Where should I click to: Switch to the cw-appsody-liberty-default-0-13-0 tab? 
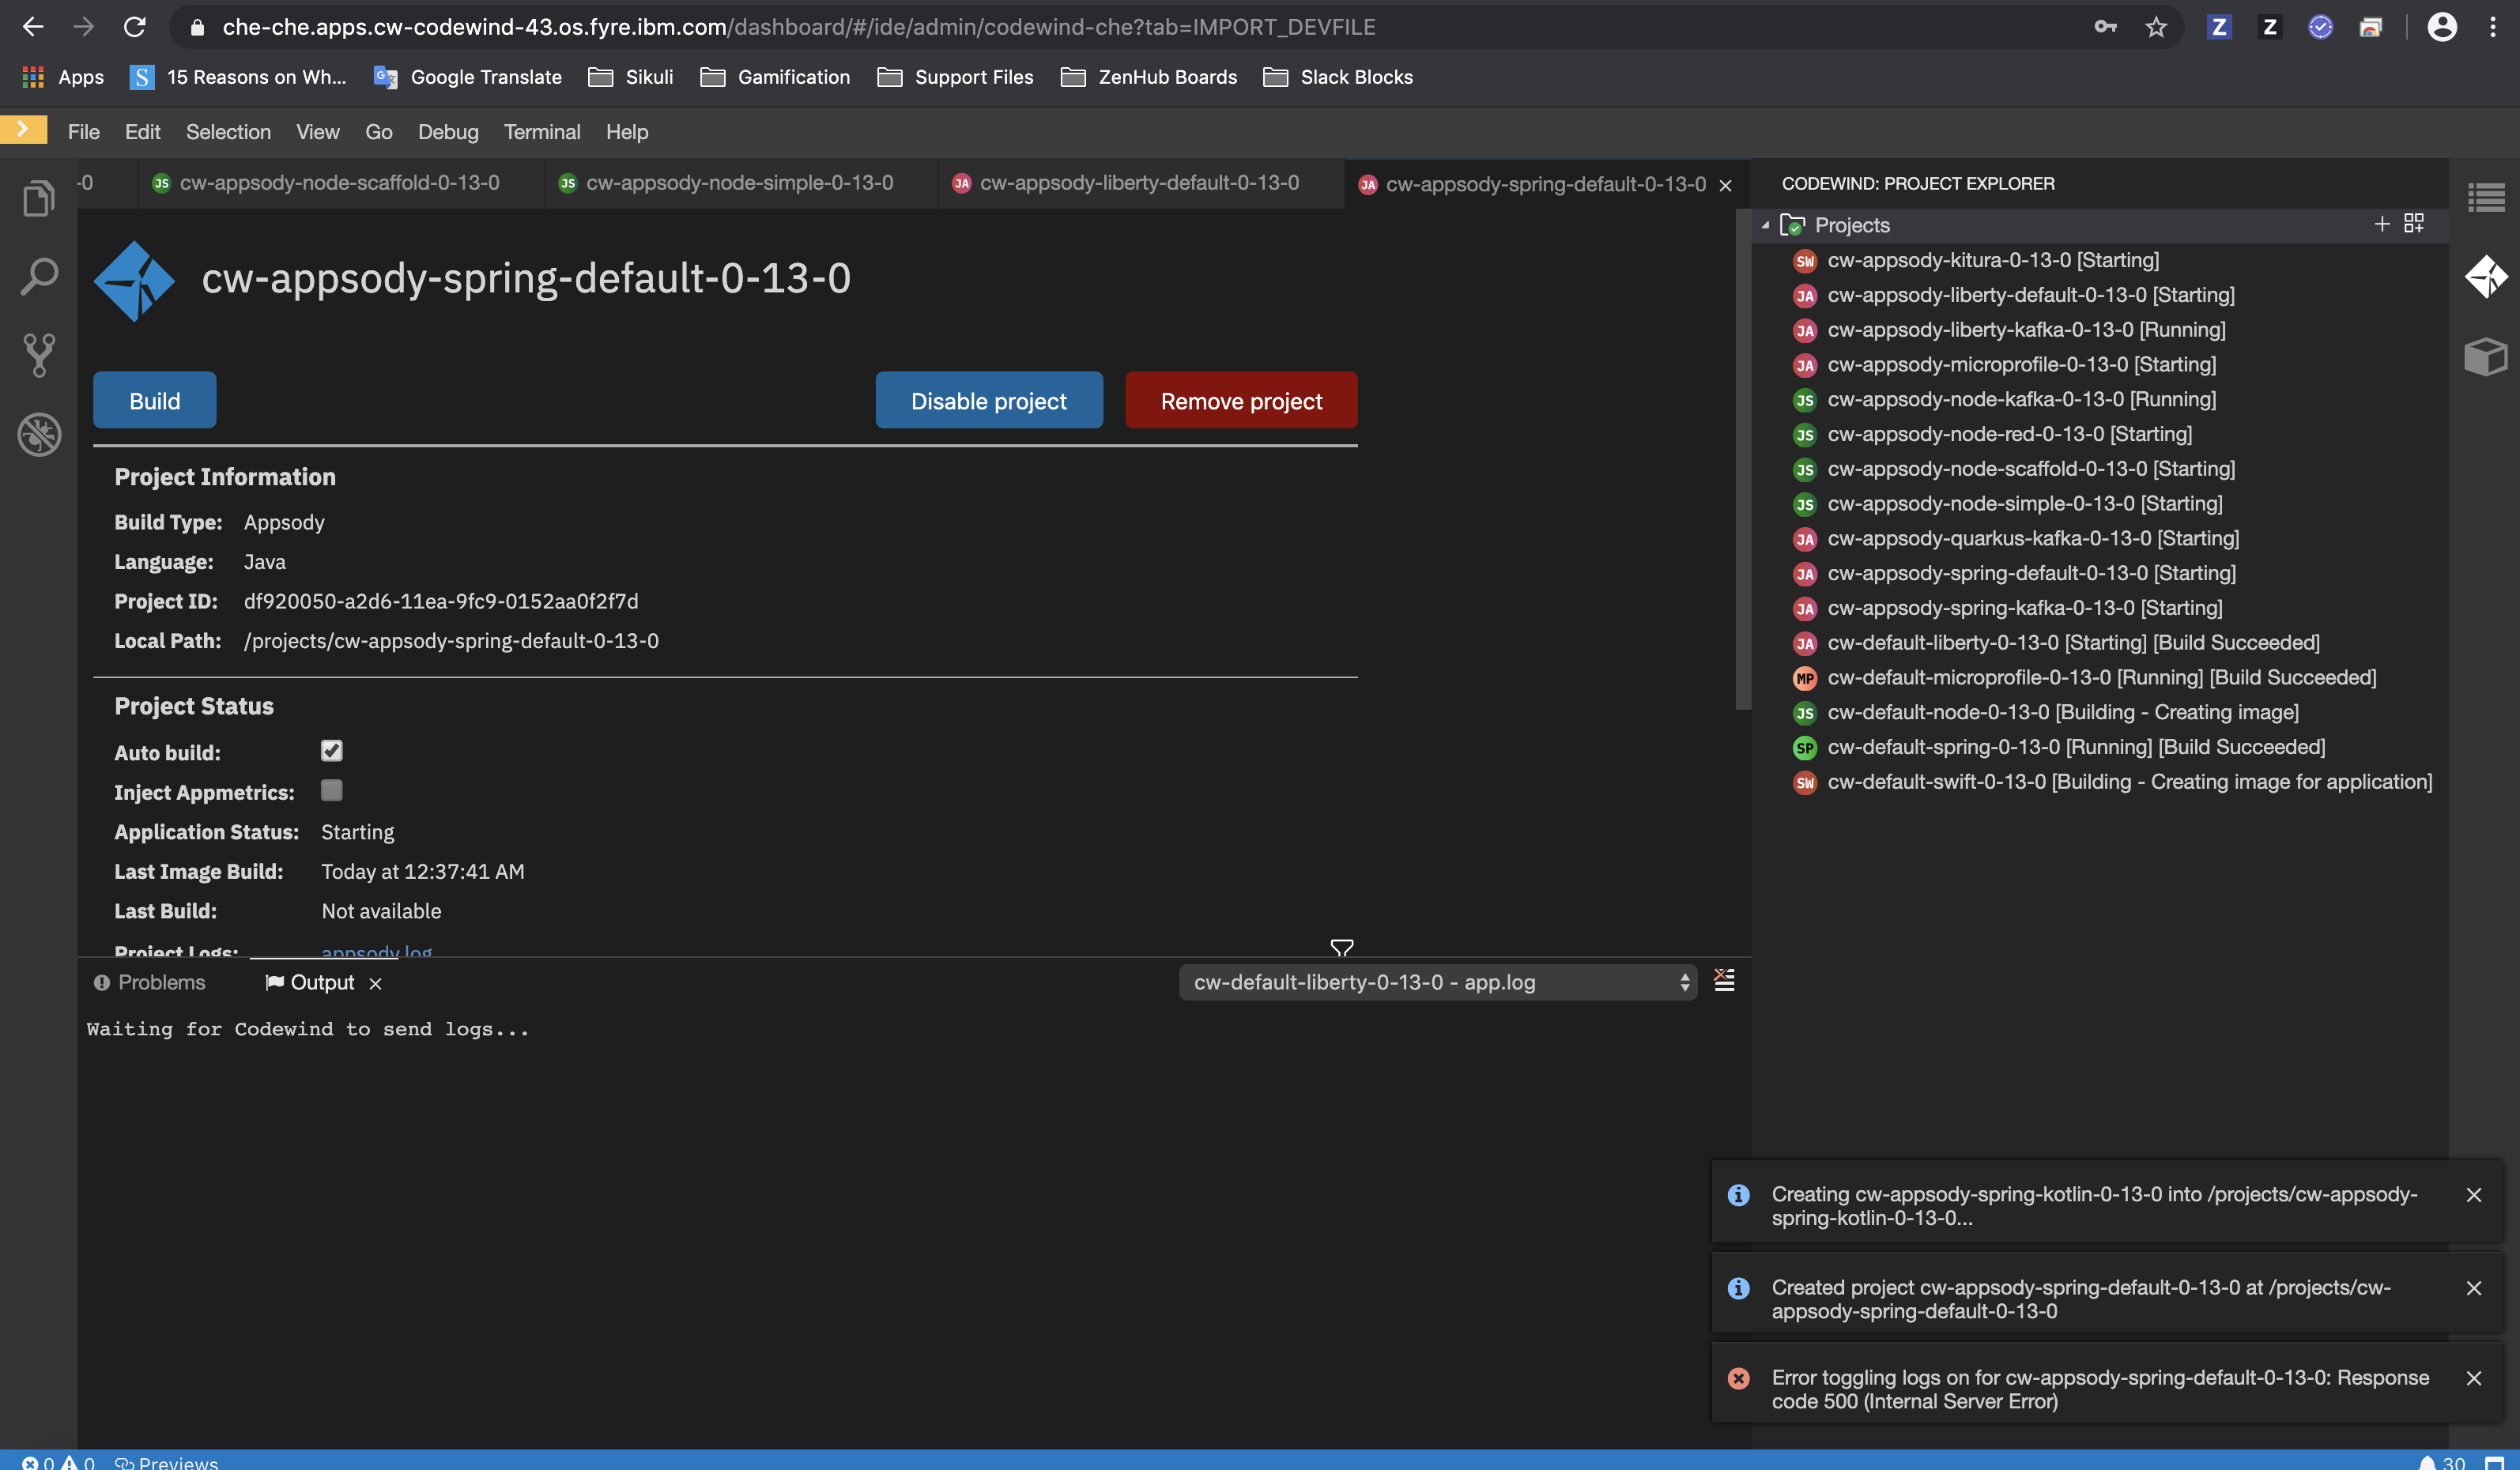pyautogui.click(x=1140, y=183)
